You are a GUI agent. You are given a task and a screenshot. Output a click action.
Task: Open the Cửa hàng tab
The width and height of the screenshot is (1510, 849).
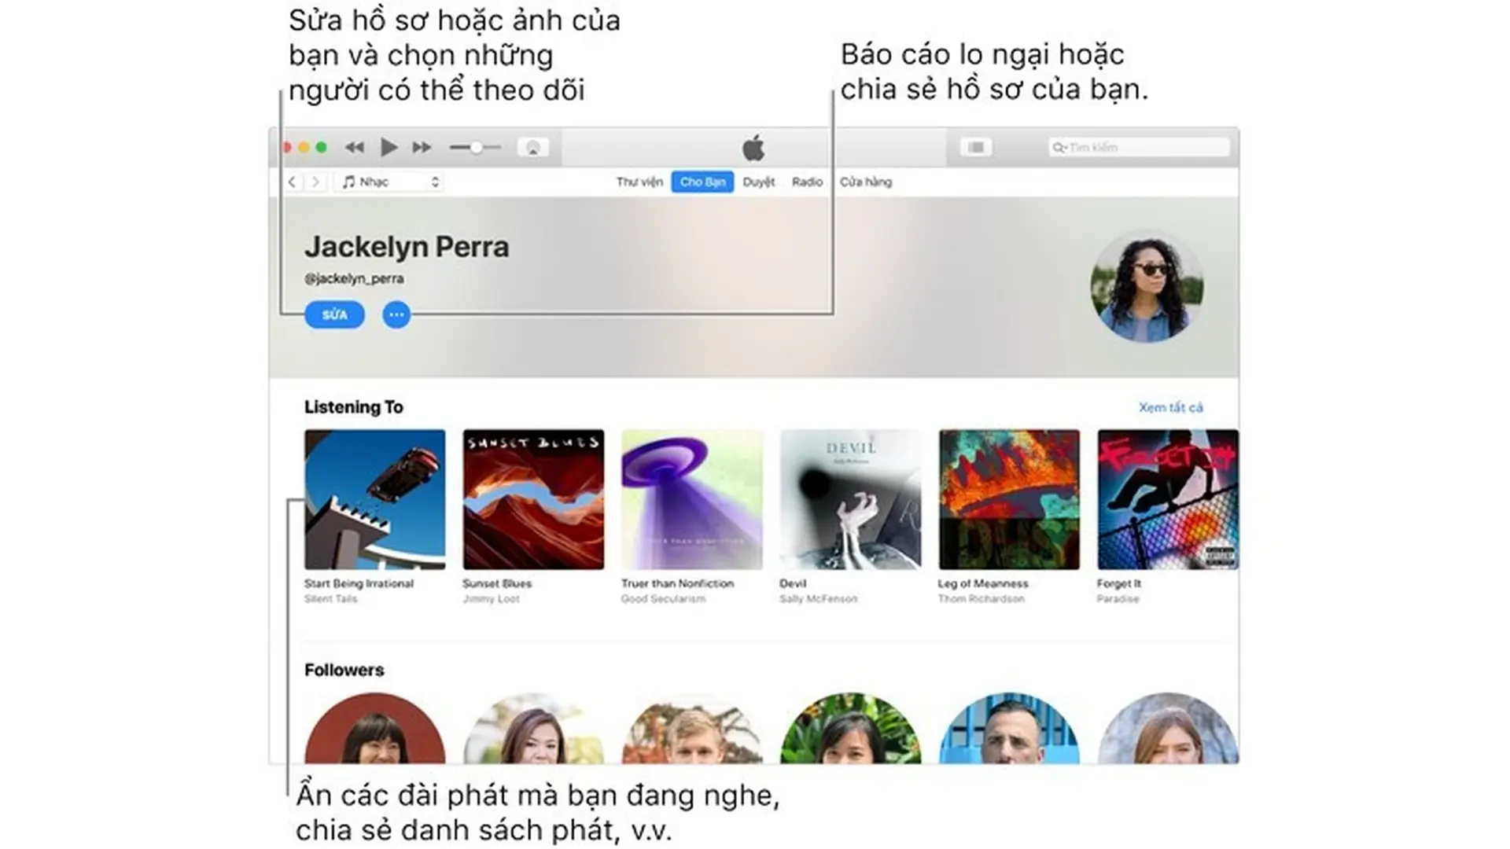[866, 182]
